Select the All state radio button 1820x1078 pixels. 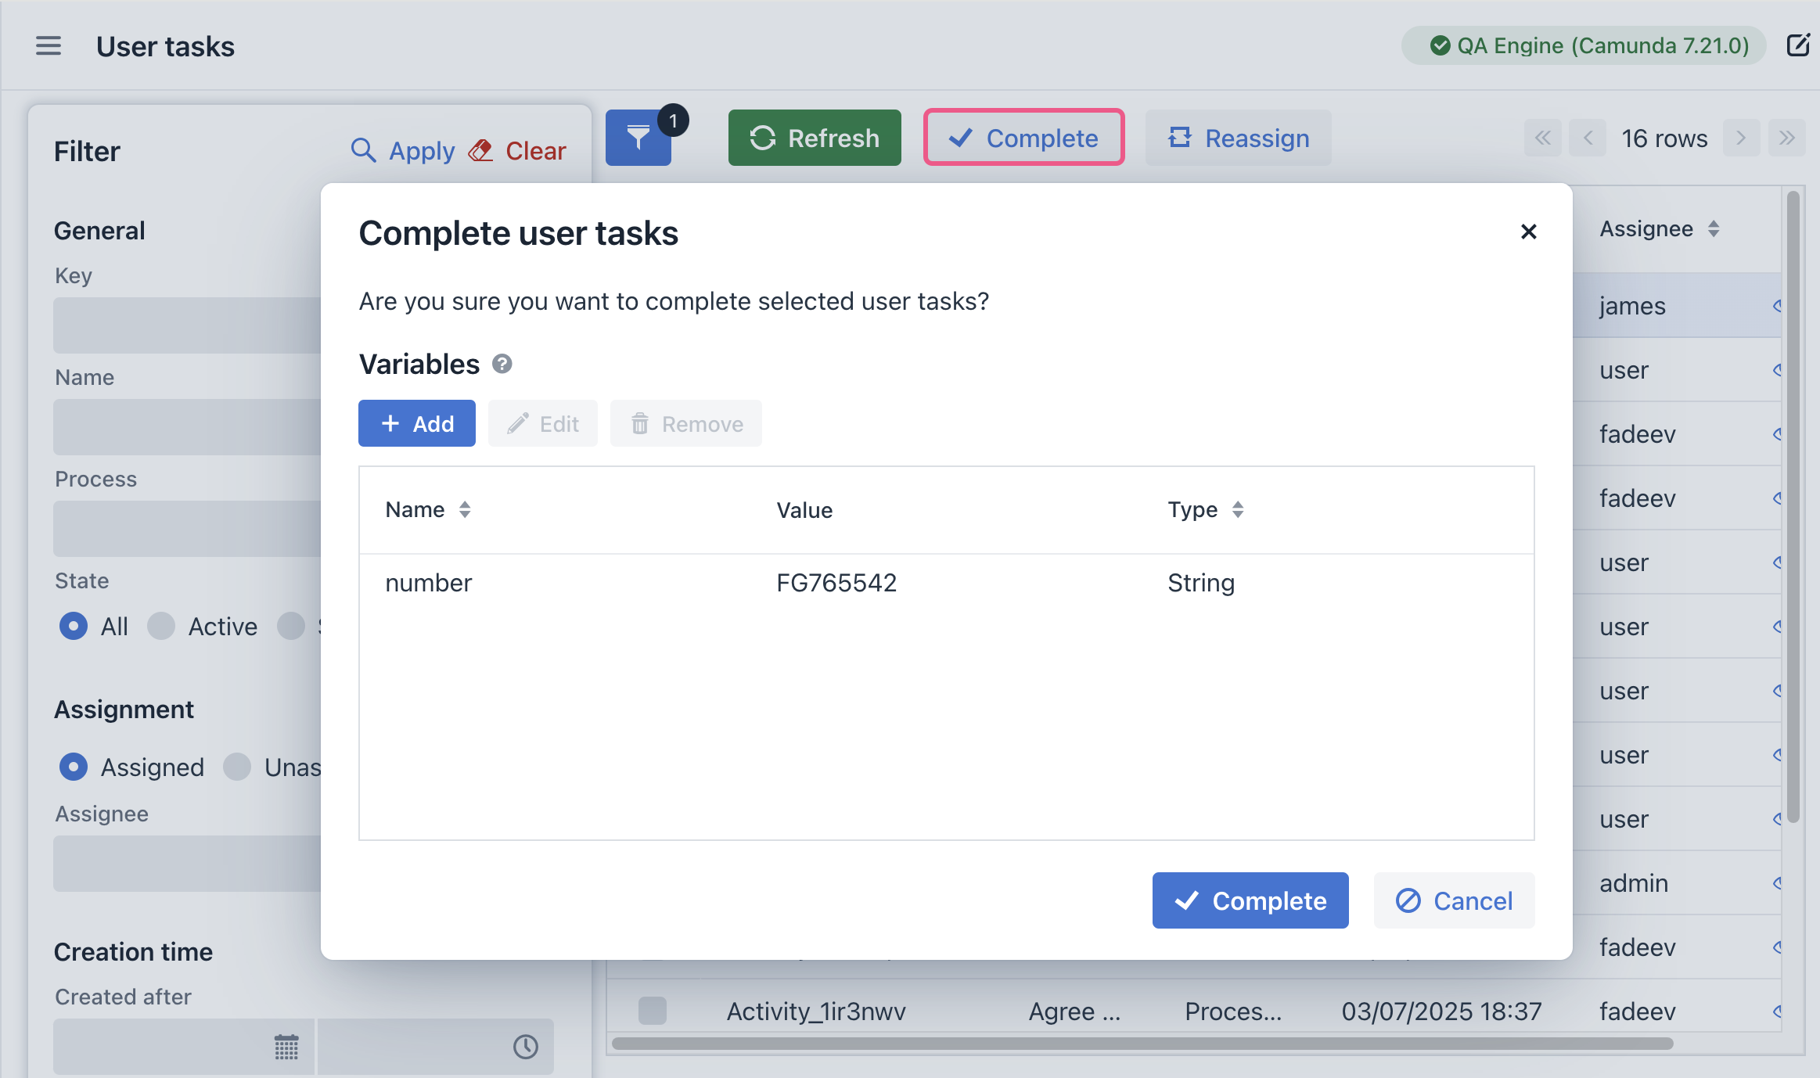74,626
